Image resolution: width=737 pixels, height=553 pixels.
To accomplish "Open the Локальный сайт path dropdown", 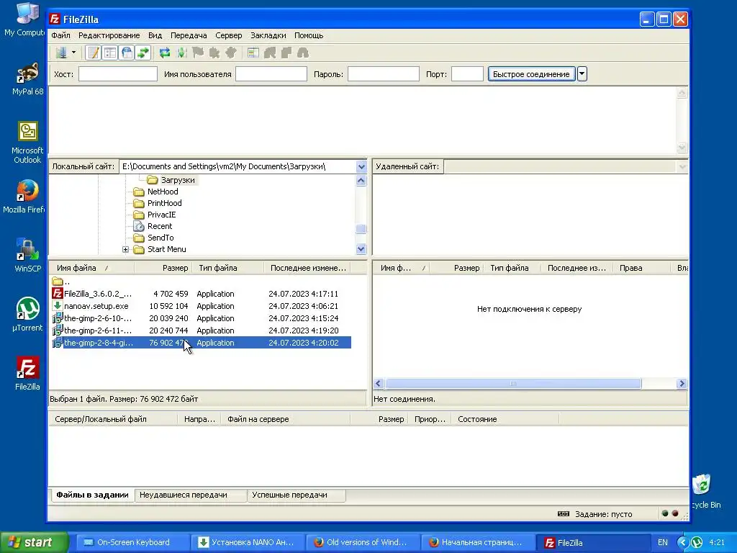I will 361,166.
